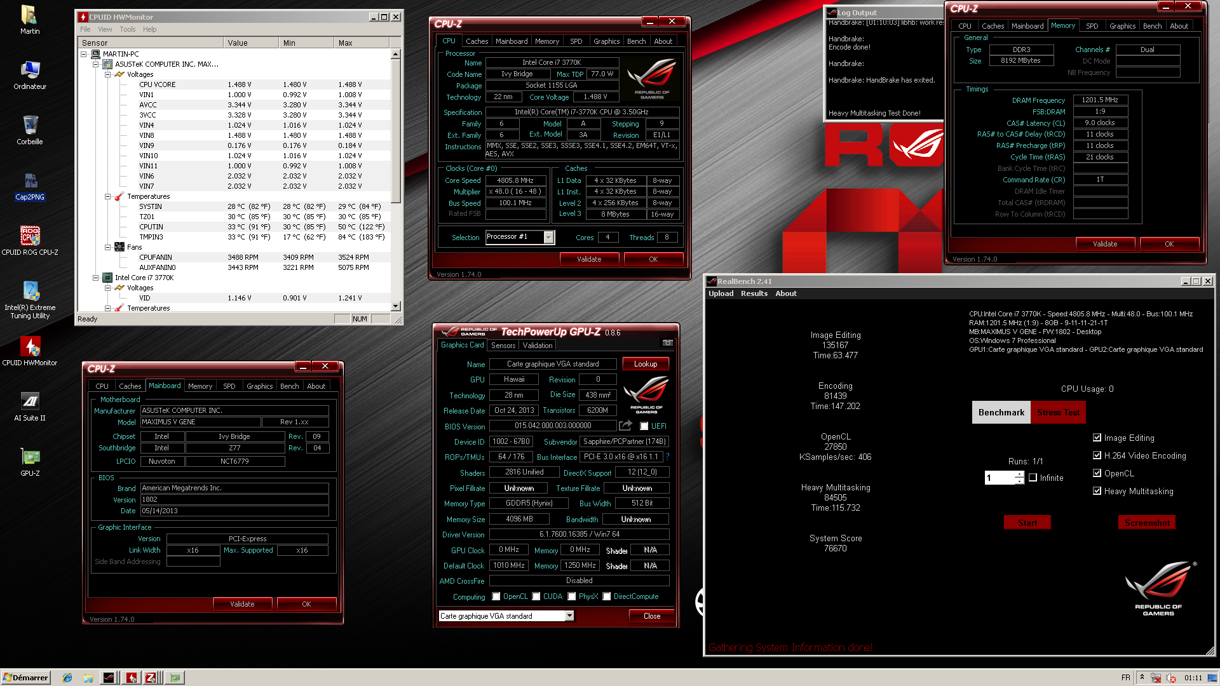
Task: Click the Démarrer start button
Action: pyautogui.click(x=25, y=678)
